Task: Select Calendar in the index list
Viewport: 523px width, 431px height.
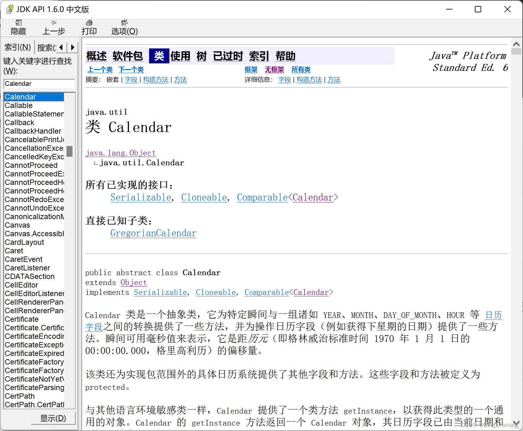Action: click(34, 97)
